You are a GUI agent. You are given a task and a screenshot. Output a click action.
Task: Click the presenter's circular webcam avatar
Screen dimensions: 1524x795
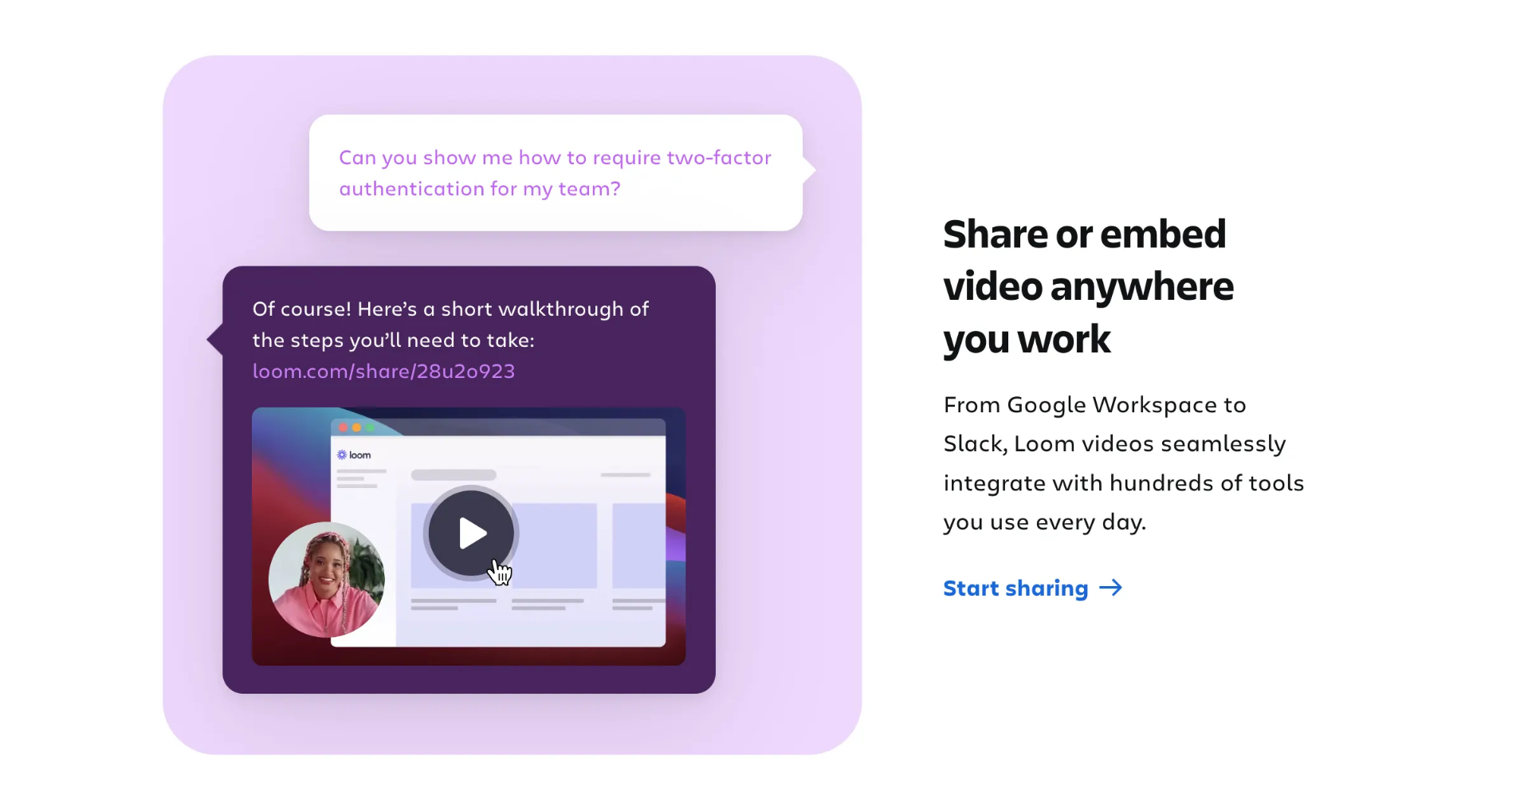coord(327,580)
